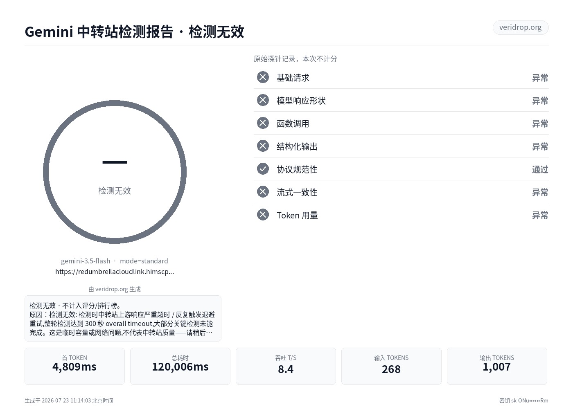Open the redumbrellacloudlink URL
573x409 pixels.
click(x=115, y=272)
